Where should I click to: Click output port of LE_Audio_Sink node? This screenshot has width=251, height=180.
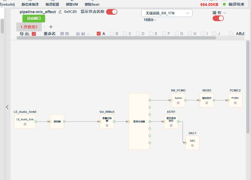pos(36,122)
